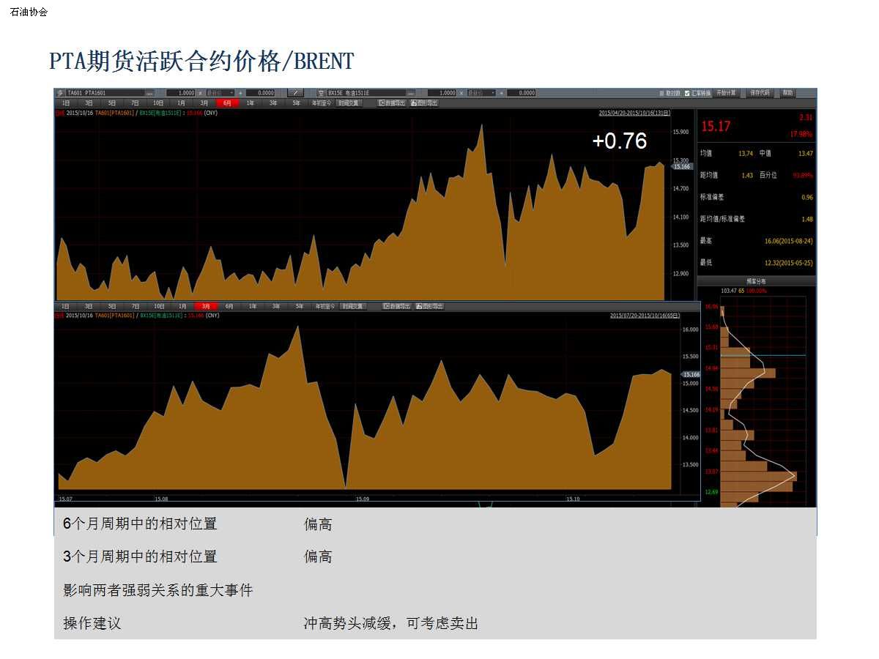
Task: Select the 3日 tab in lower chart
Action: (x=89, y=306)
